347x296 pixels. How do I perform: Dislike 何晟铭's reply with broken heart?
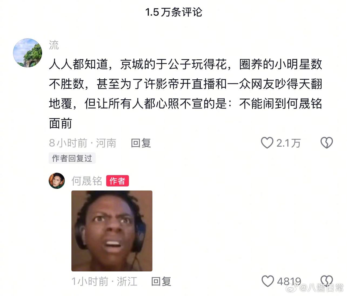[326, 281]
